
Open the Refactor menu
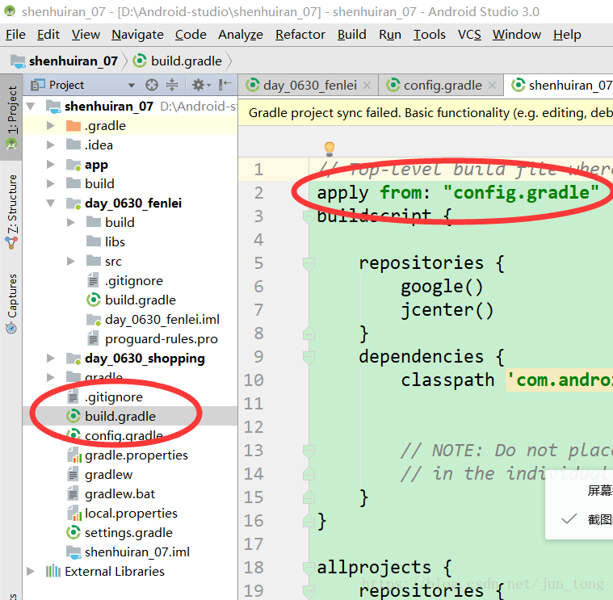[300, 35]
